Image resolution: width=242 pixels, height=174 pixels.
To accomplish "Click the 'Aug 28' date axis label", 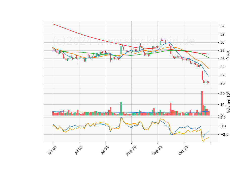I will (x=131, y=151).
